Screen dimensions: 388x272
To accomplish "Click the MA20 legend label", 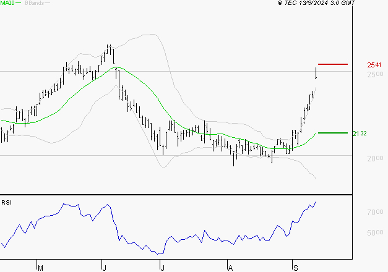I will tap(7, 3).
